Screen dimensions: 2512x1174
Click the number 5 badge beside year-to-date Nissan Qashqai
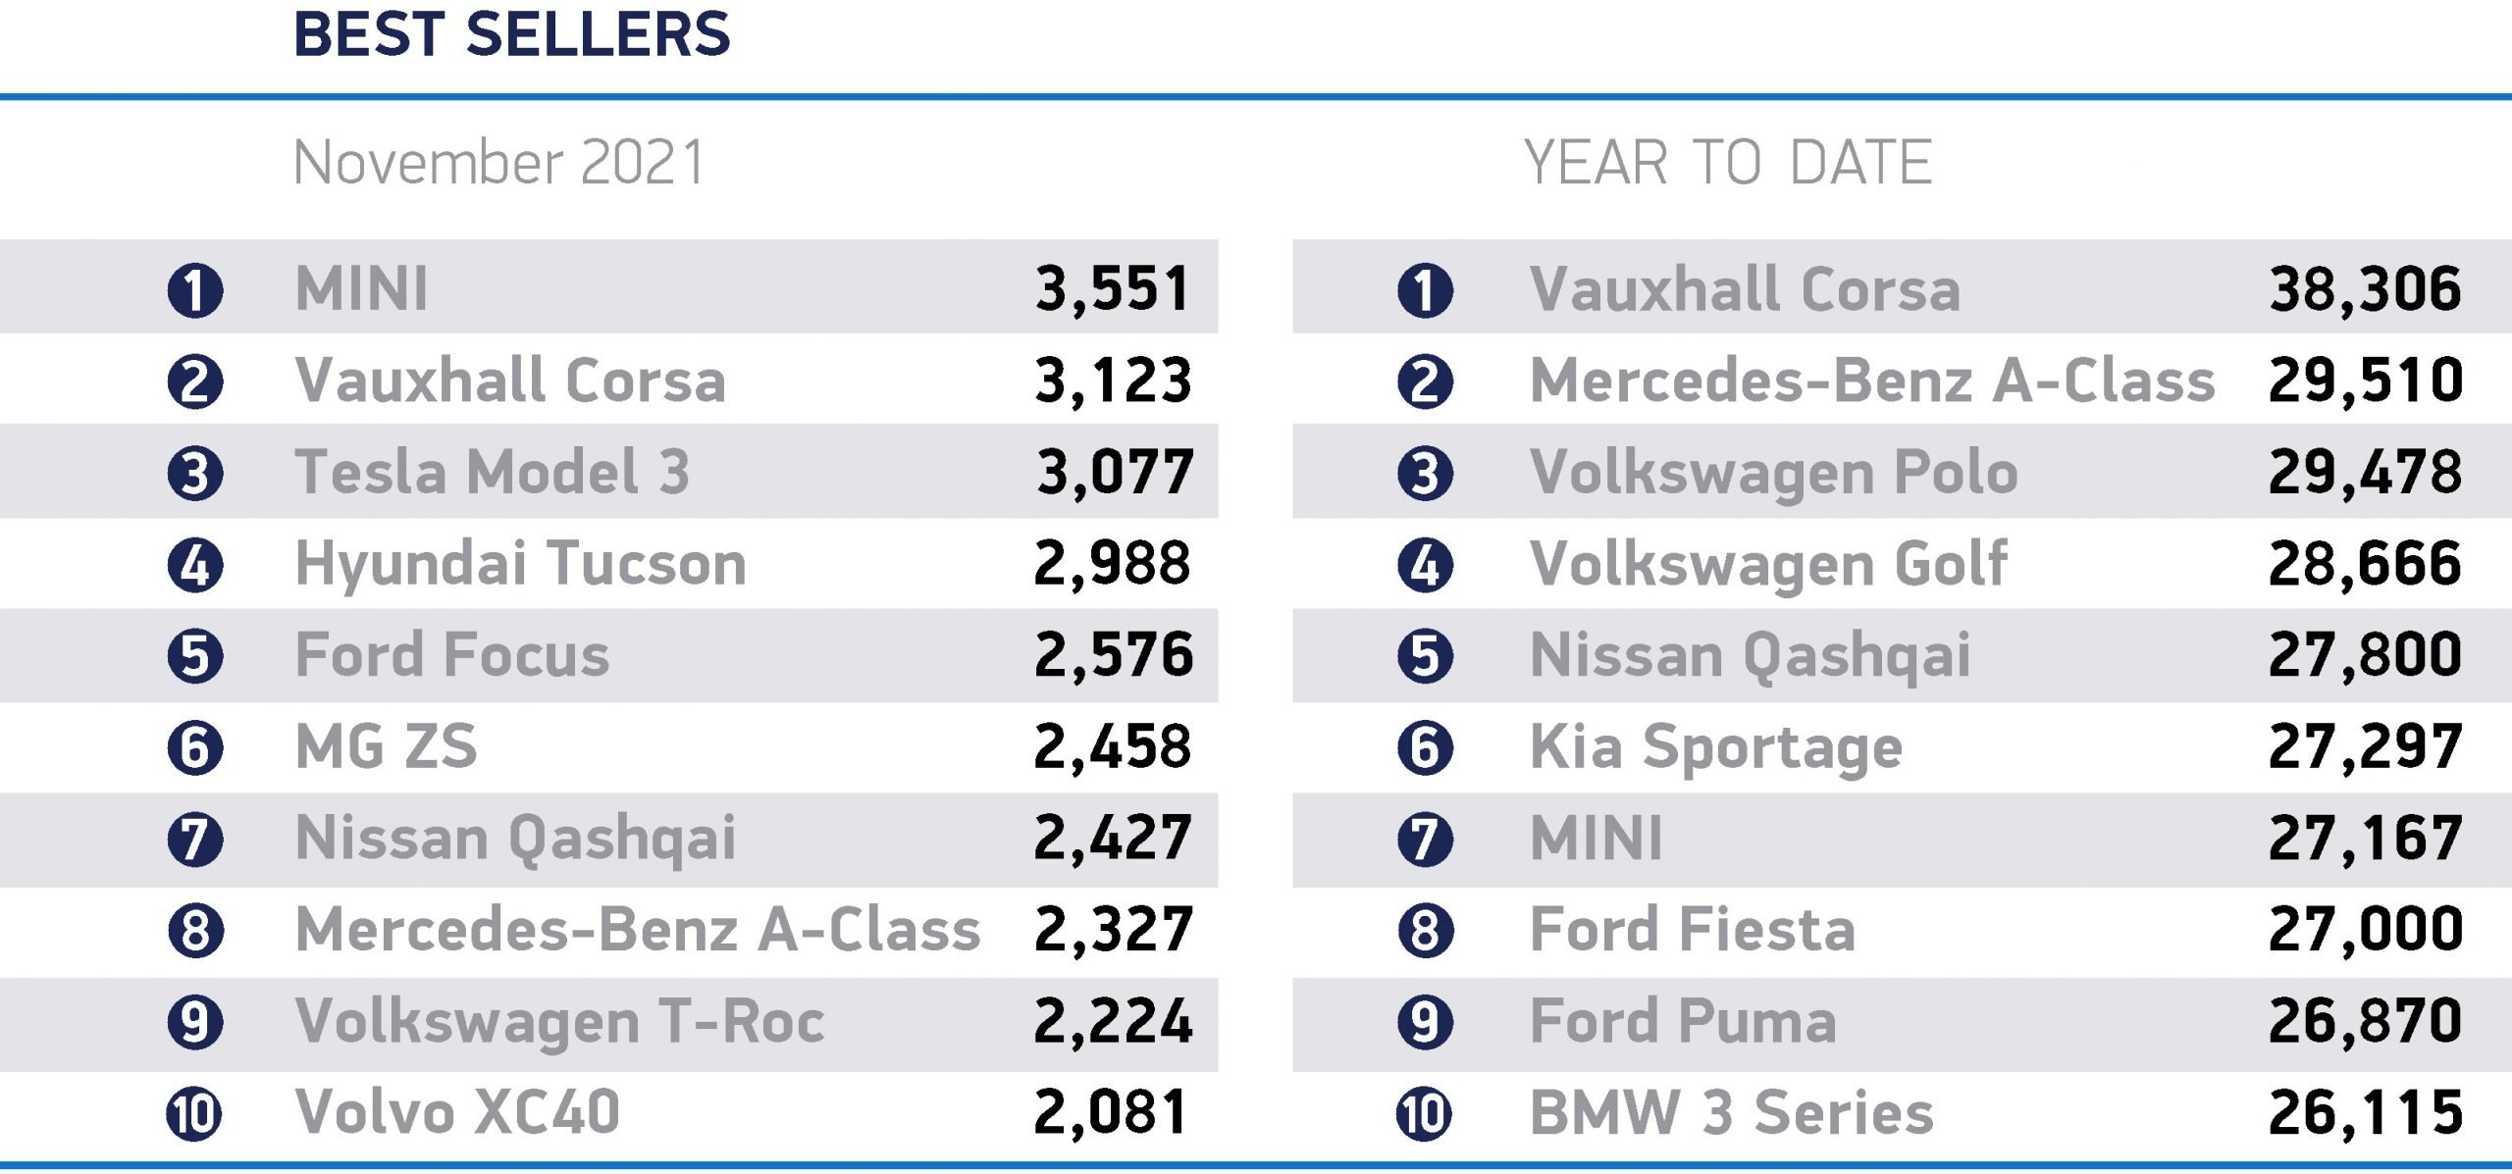(x=1425, y=656)
